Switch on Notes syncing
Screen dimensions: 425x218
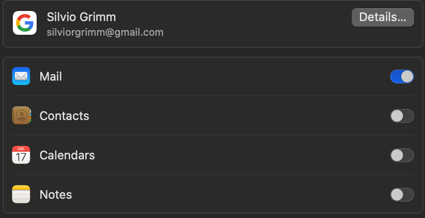click(402, 195)
